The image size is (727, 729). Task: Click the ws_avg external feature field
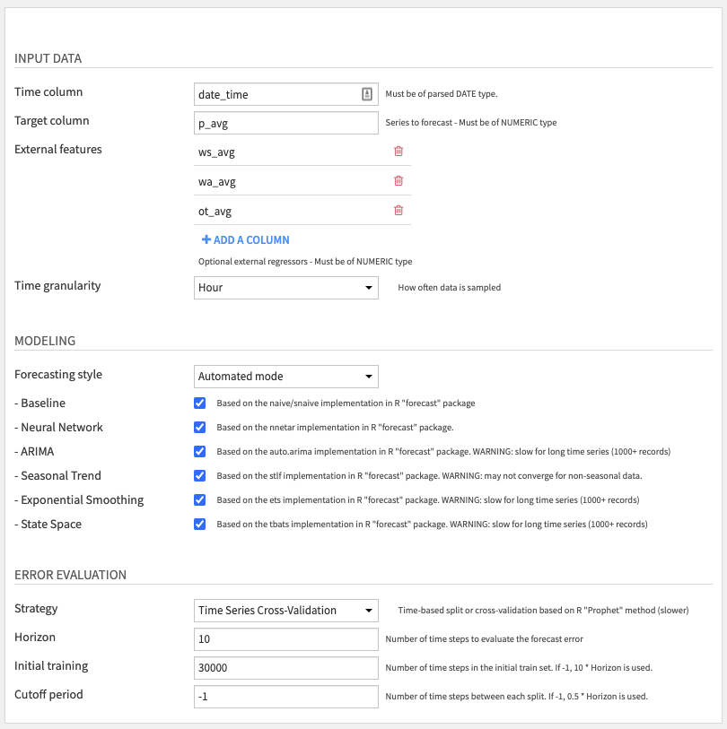[291, 152]
